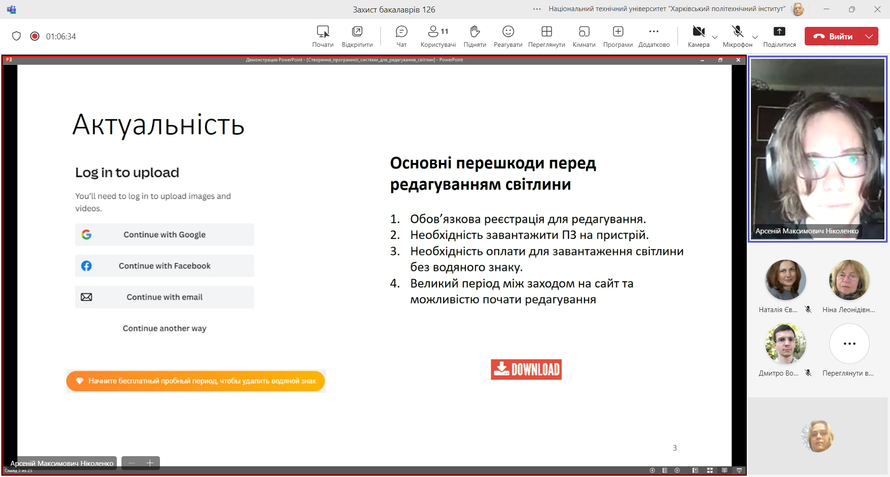The height and width of the screenshot is (477, 890).
Task: Open the Додатково more options menu
Action: point(654,36)
